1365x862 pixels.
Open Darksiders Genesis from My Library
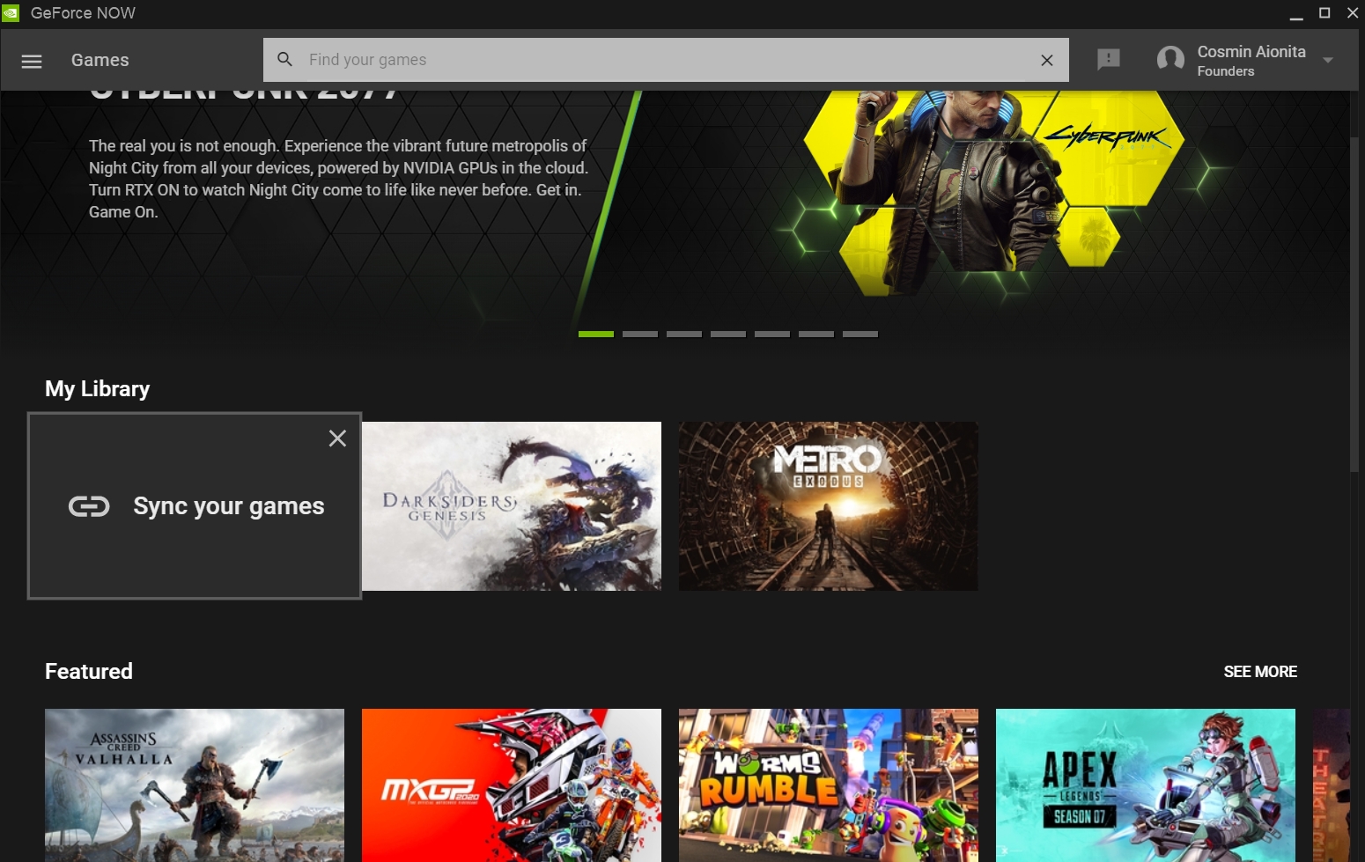tap(512, 506)
